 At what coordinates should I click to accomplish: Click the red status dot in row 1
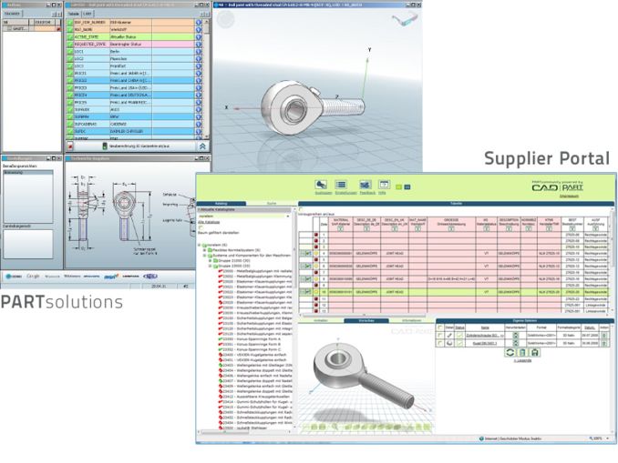[x=315, y=235]
